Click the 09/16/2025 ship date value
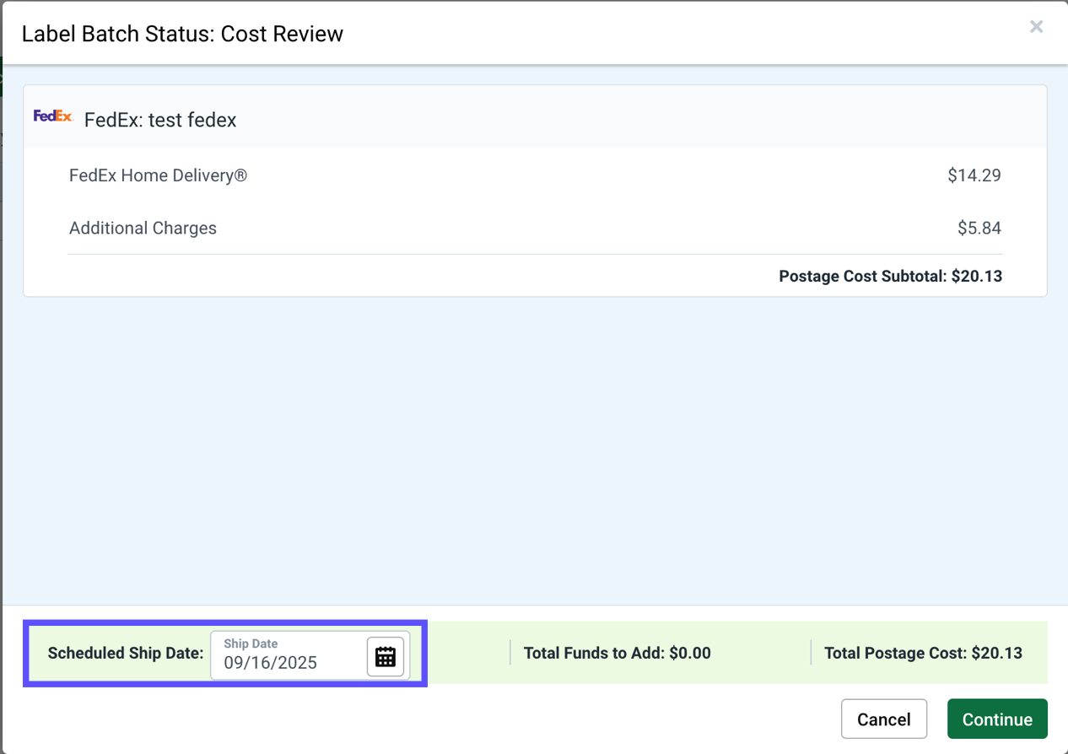Image resolution: width=1068 pixels, height=754 pixels. coord(271,663)
